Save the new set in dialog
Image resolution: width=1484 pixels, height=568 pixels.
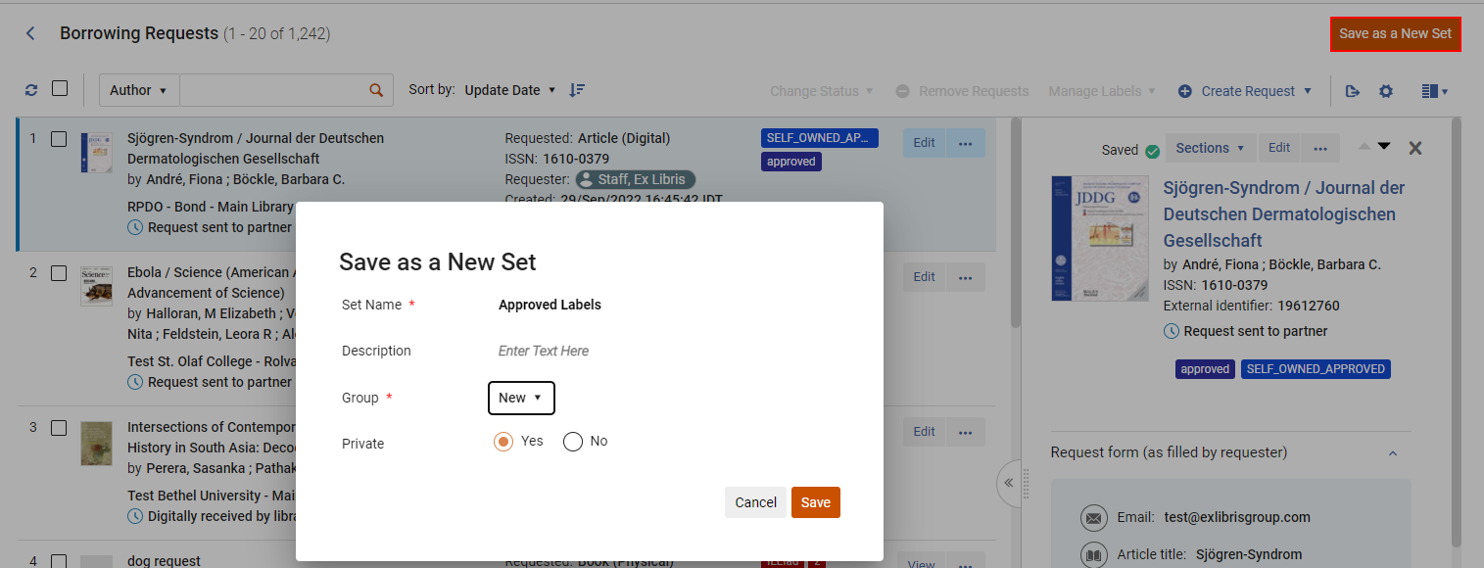(x=816, y=502)
